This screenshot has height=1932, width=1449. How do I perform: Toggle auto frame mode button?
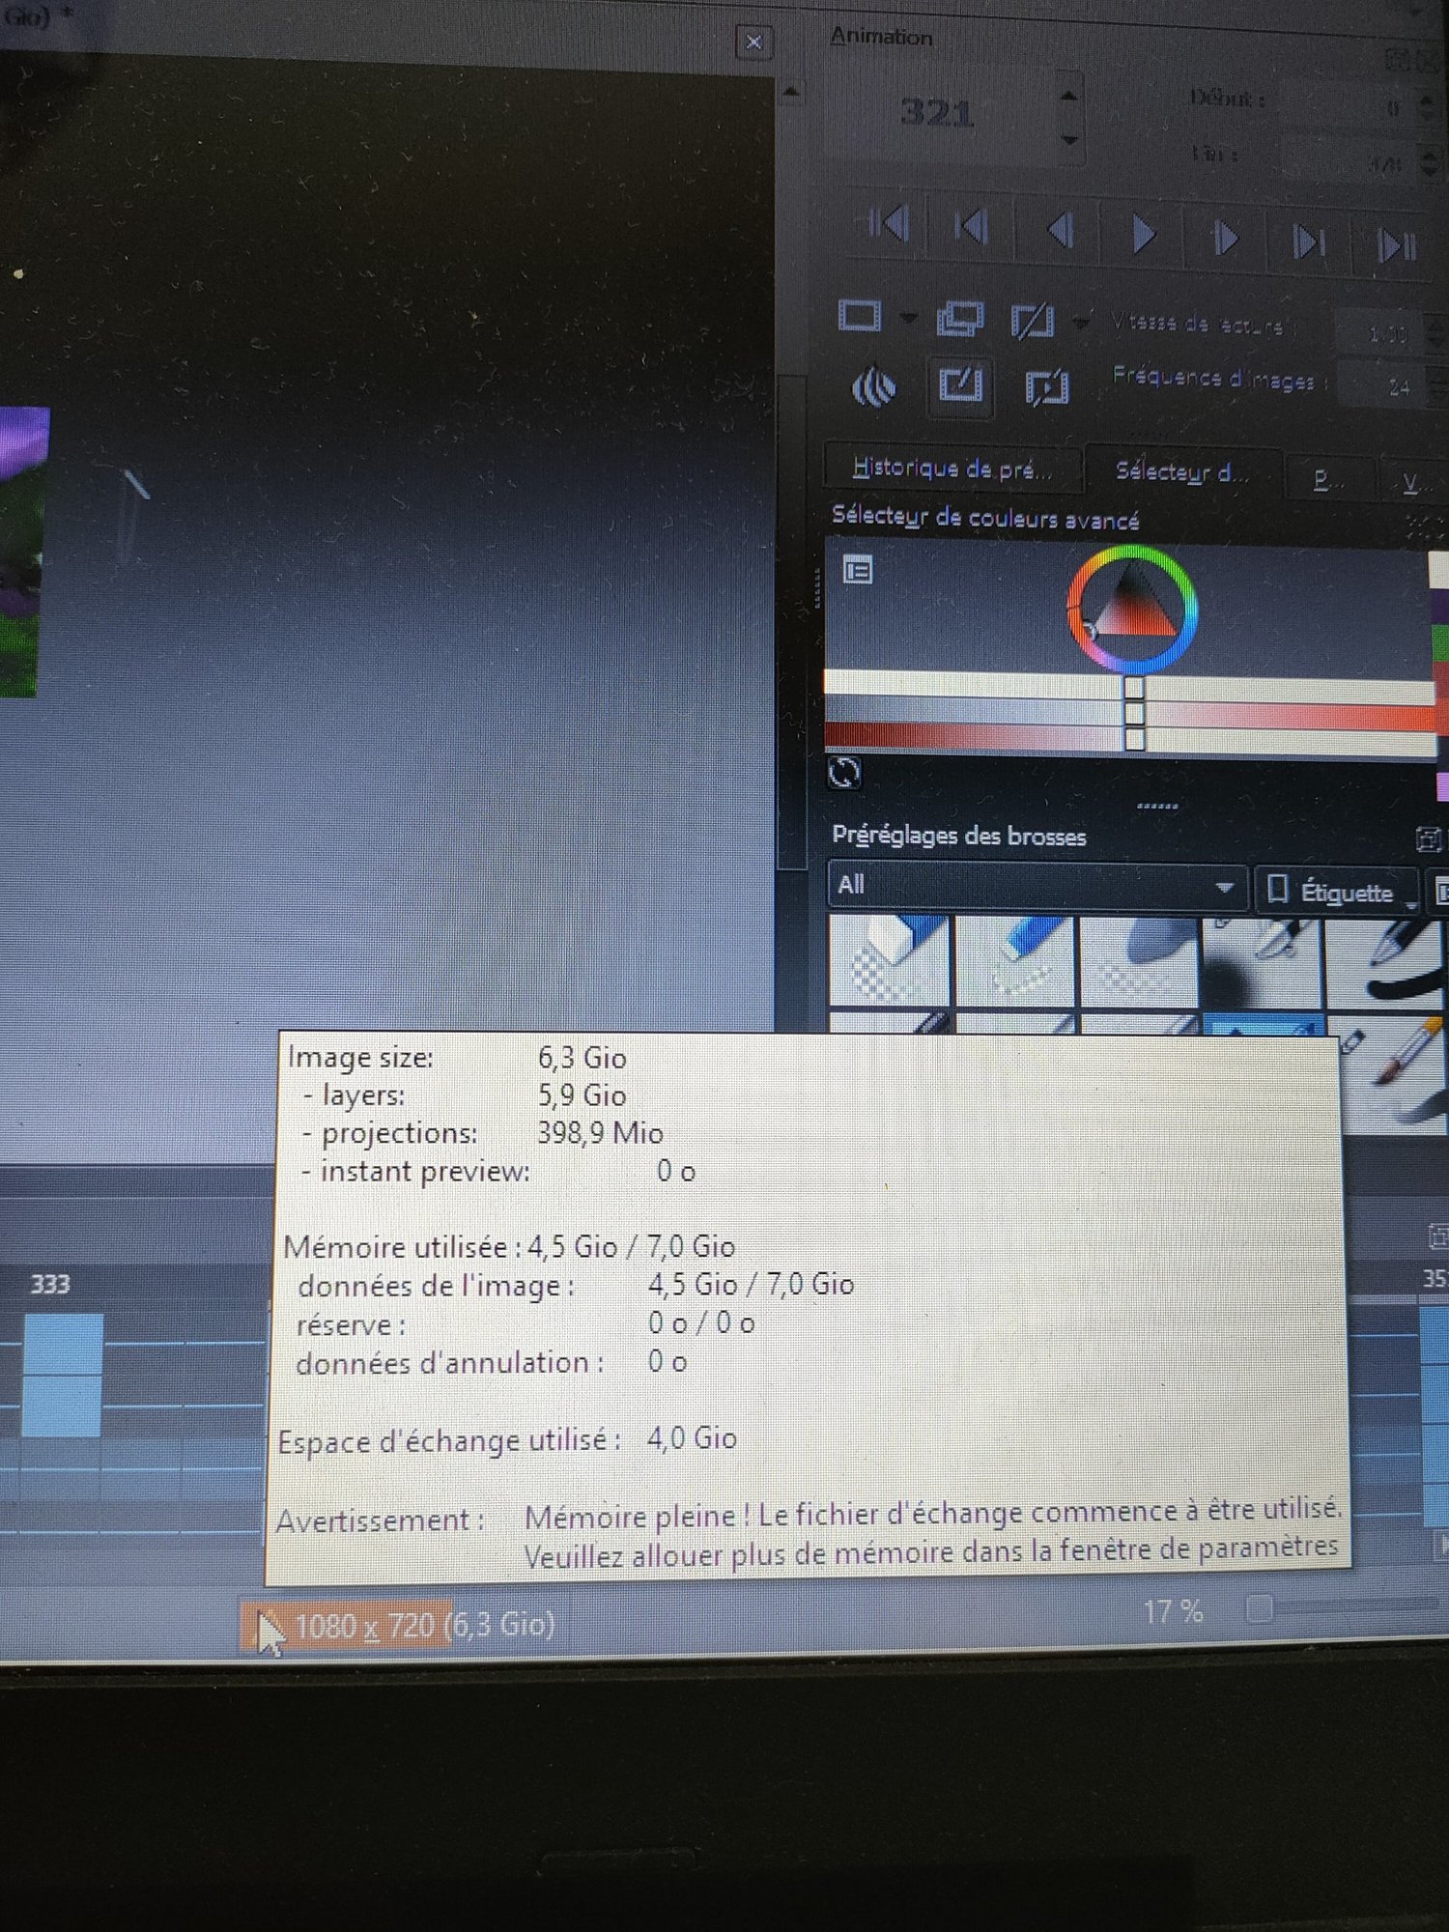click(960, 385)
